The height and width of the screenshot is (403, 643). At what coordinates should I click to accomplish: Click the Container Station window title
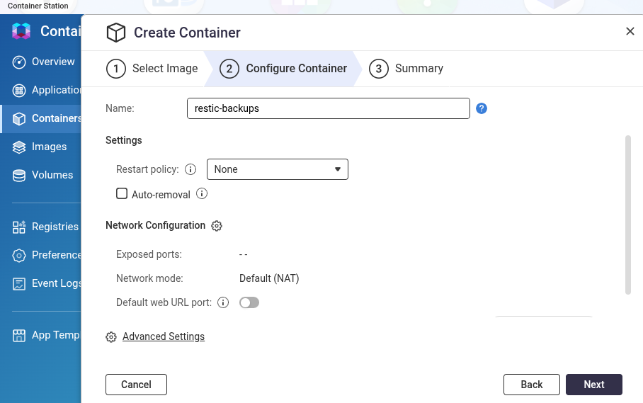tap(38, 6)
